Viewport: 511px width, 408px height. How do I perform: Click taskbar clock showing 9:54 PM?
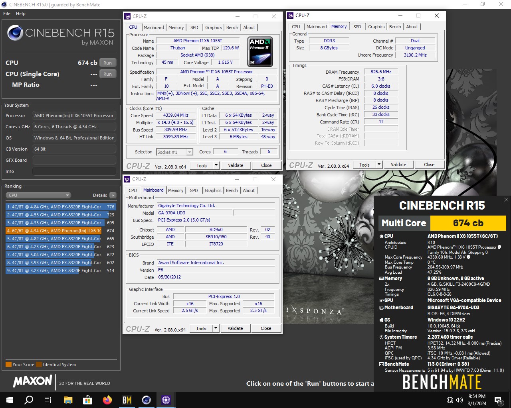click(x=477, y=400)
